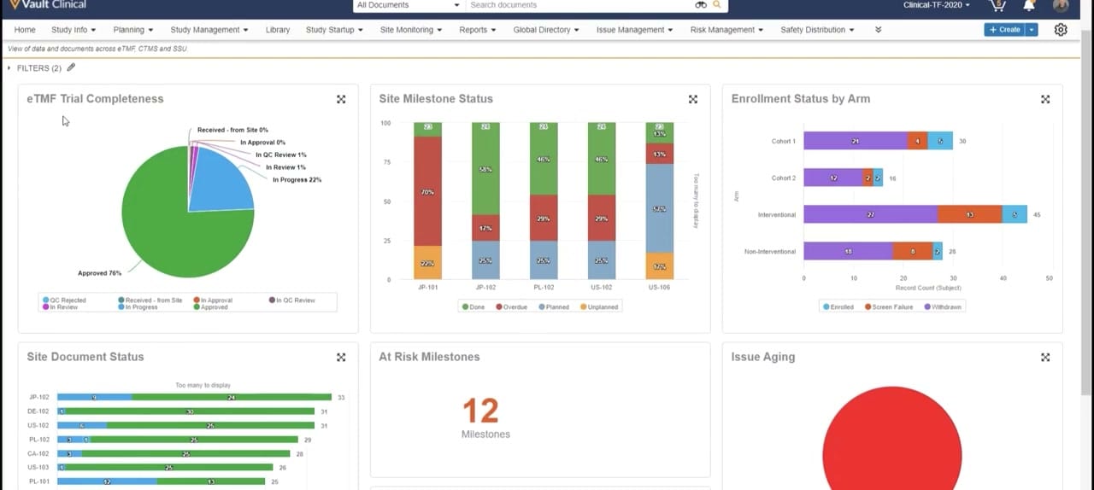Open the Create button dropdown arrow
Image resolution: width=1094 pixels, height=490 pixels.
(1032, 29)
